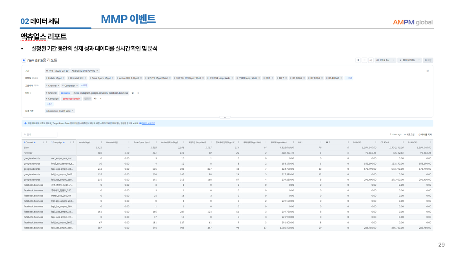Remove the Campaign group-by chip
The image size is (453, 254).
[x=77, y=85]
